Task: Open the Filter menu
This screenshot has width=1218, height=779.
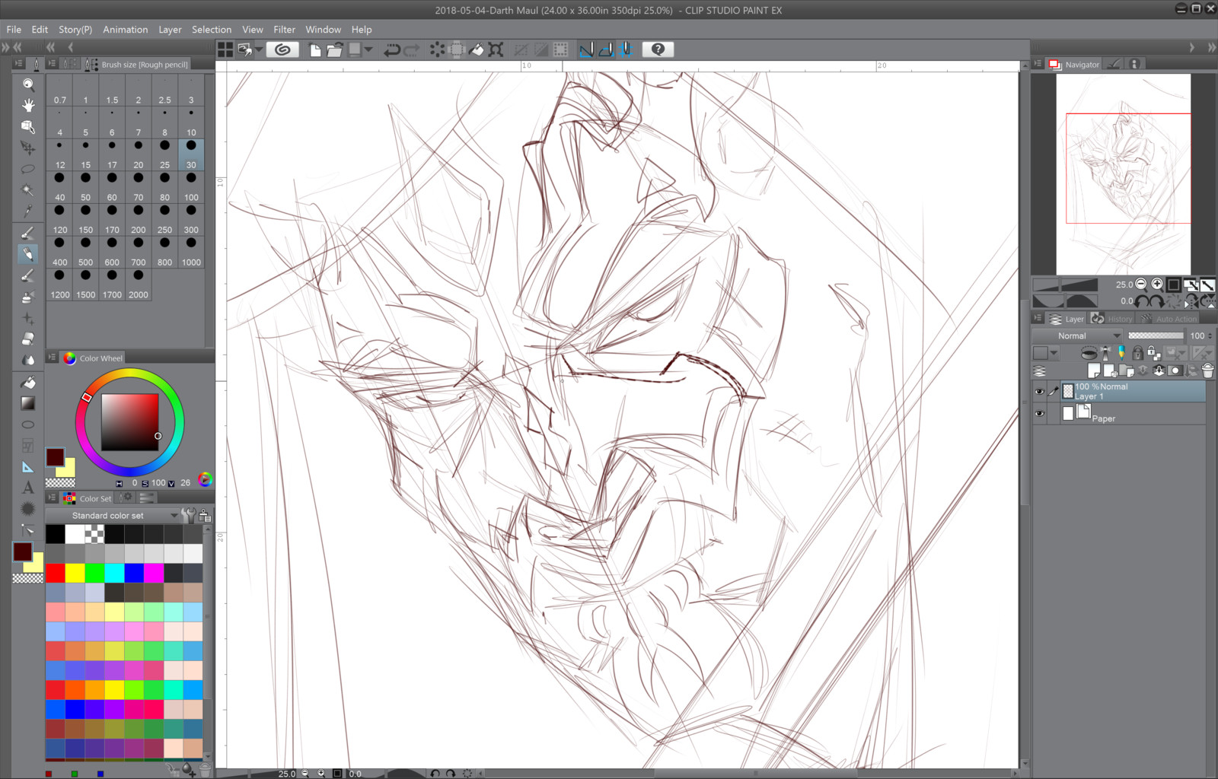Action: pos(284,30)
